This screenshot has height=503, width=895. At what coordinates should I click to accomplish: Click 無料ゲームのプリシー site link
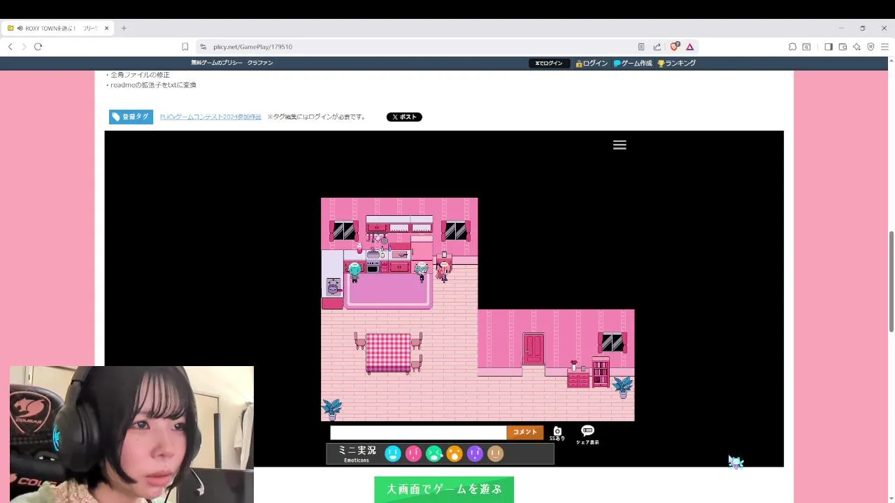[217, 63]
